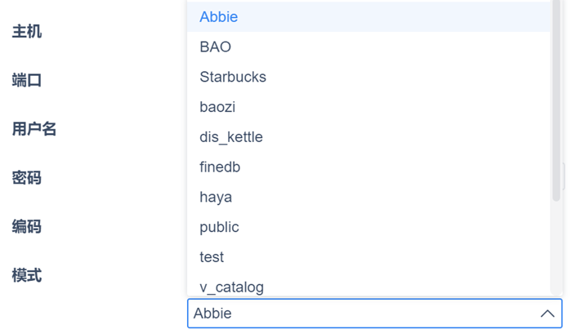
Task: Choose finedb in the dropdown
Action: tap(220, 167)
